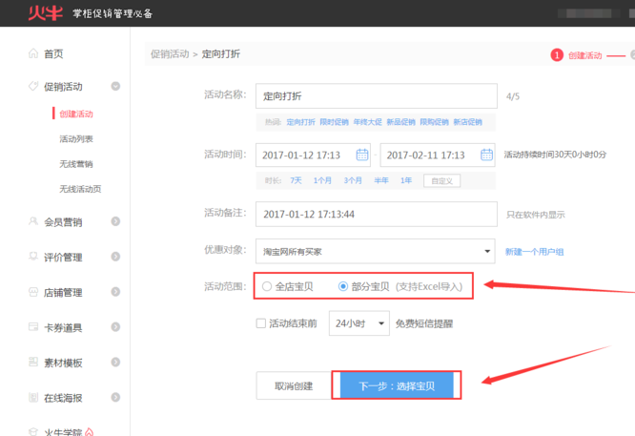The width and height of the screenshot is (635, 436).
Task: Choose the 新品促销 hot word
Action: click(x=400, y=122)
